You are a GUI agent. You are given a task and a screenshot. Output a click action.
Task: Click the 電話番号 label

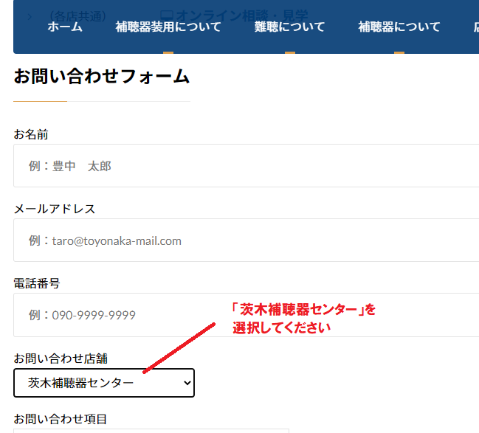click(37, 283)
